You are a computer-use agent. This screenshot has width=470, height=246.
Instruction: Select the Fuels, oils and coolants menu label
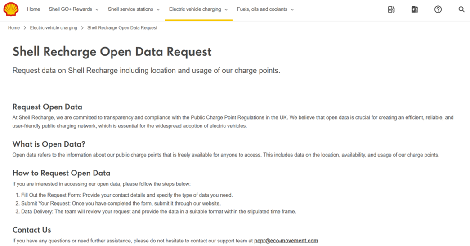tap(262, 9)
